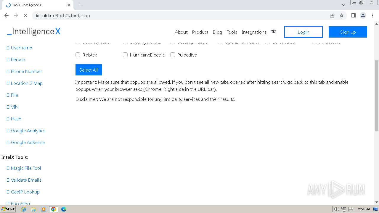Click the Intelligence X logo

point(34,31)
